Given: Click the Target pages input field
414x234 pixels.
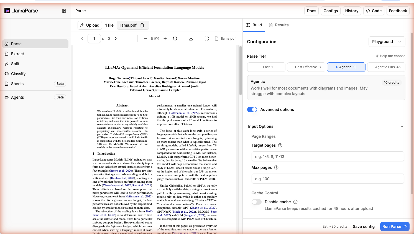Looking at the screenshot, I should [328, 156].
